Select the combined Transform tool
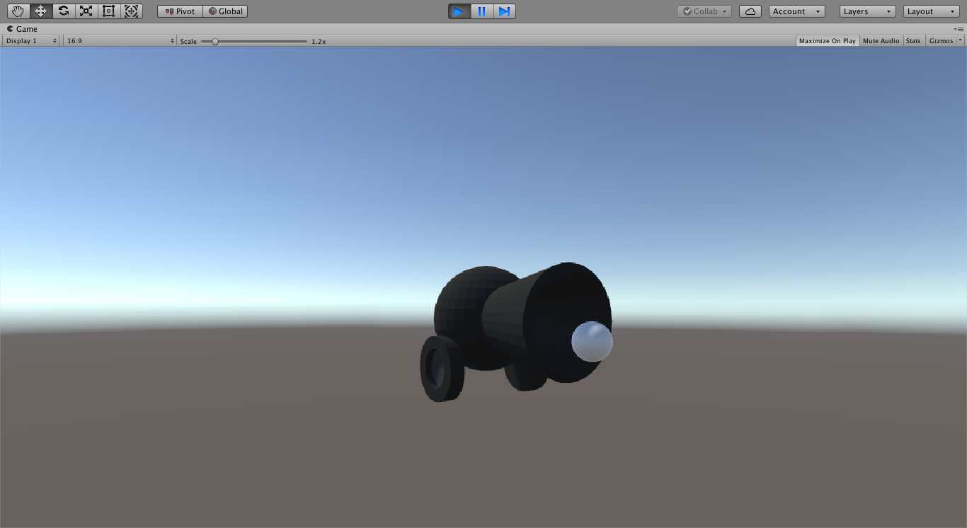The width and height of the screenshot is (967, 528). (131, 11)
